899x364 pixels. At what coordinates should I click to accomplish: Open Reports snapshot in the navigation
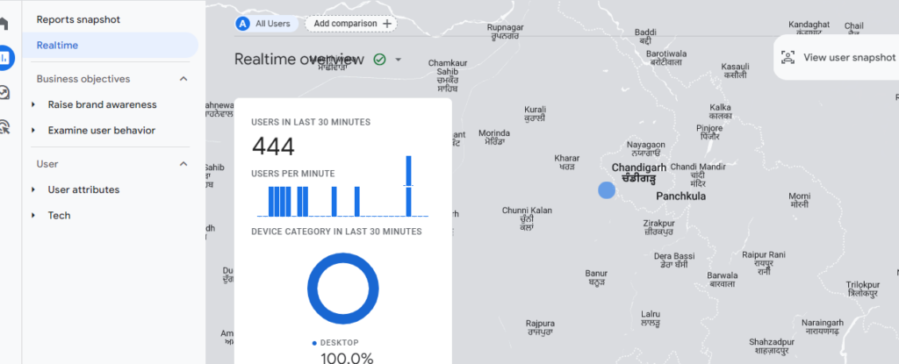pos(78,19)
